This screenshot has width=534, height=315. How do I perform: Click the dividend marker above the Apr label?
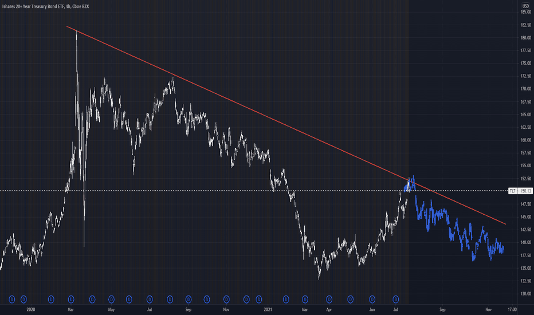coord(329,300)
